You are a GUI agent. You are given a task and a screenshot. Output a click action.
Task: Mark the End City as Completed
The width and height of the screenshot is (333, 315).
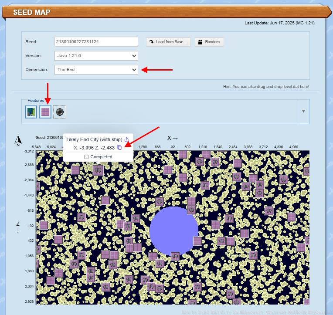point(86,157)
